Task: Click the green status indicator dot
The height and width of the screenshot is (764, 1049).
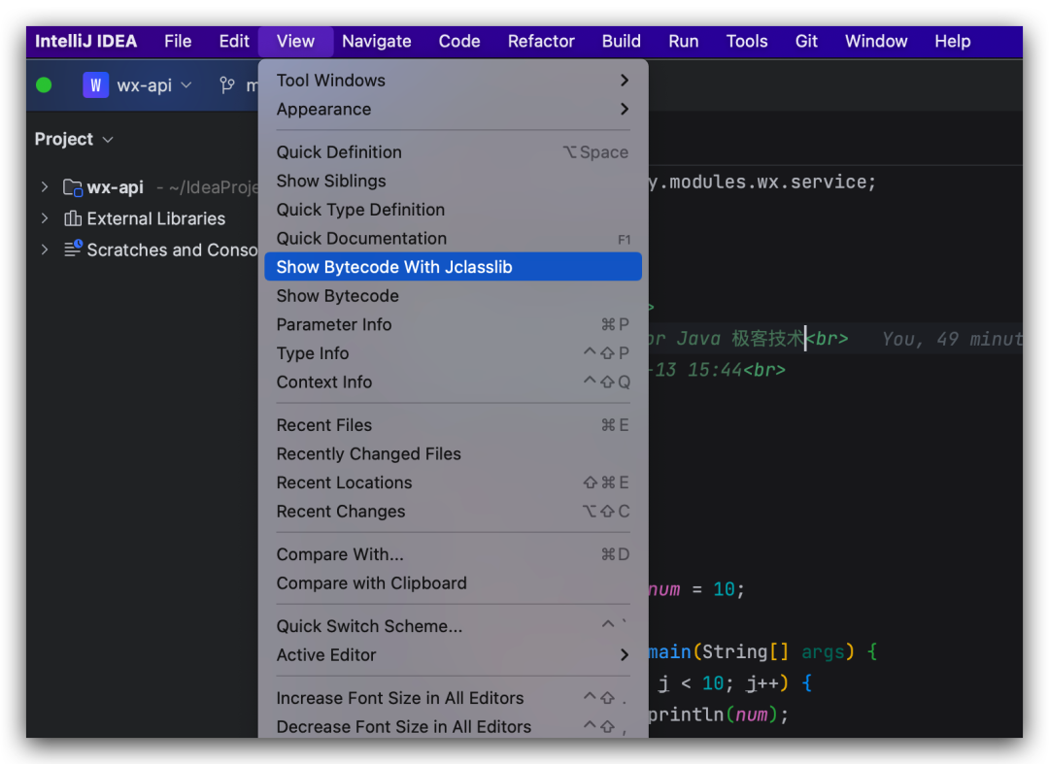Action: (44, 85)
